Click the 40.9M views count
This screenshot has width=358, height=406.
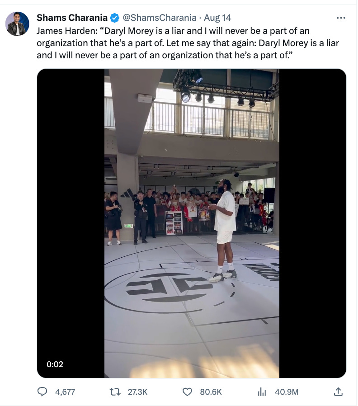coord(287,392)
